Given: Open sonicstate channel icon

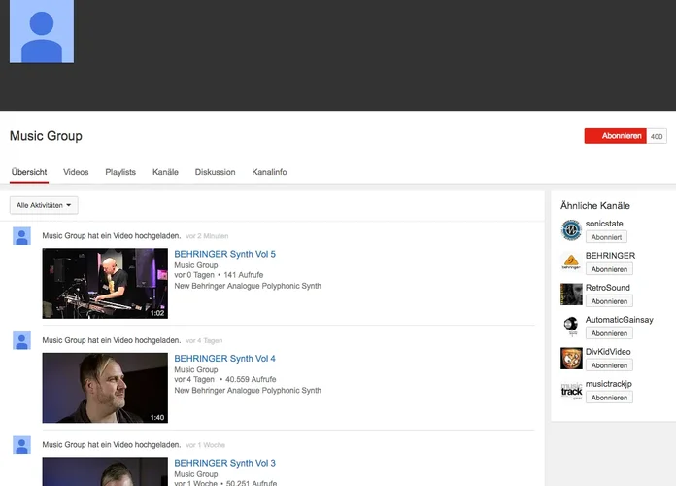Looking at the screenshot, I should pos(571,229).
